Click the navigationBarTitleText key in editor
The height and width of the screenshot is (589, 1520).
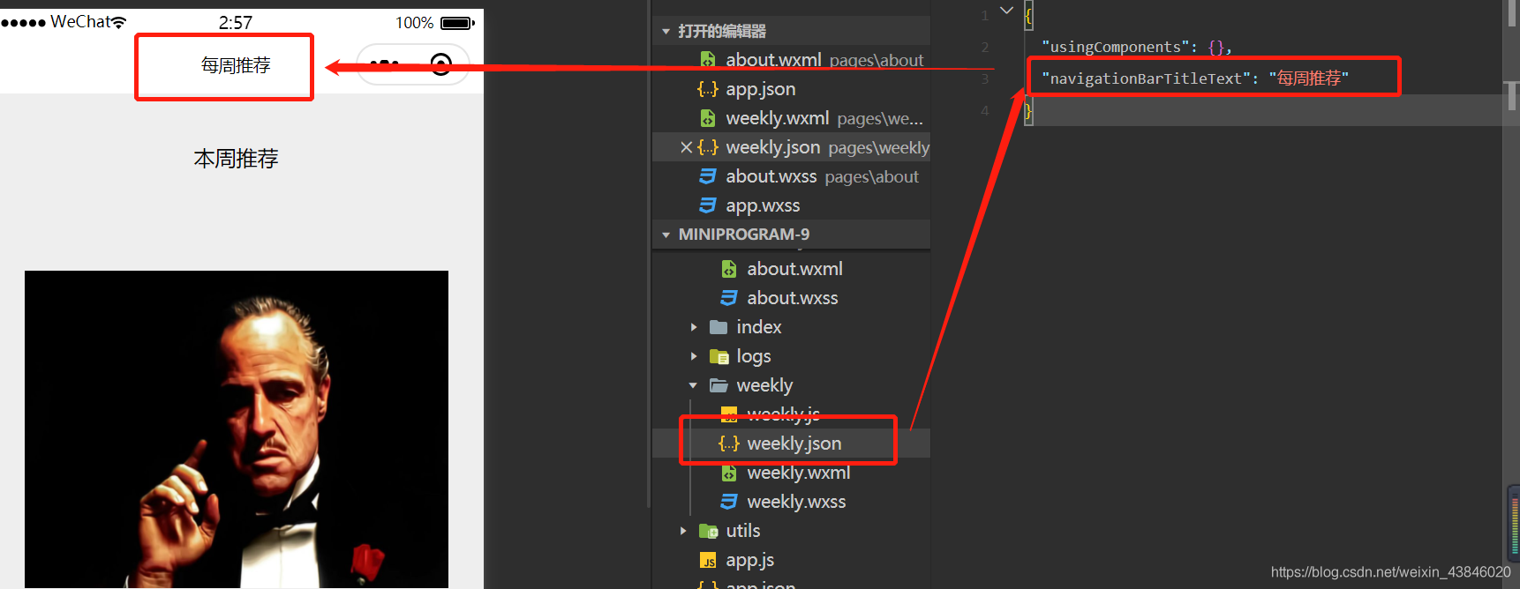point(1146,78)
